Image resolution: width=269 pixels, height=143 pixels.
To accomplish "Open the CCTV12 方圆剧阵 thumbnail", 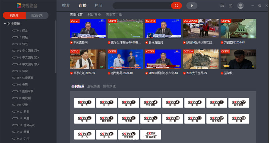I will click(x=238, y=28).
